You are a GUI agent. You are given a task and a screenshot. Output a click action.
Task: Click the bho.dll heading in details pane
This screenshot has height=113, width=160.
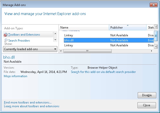9,57
